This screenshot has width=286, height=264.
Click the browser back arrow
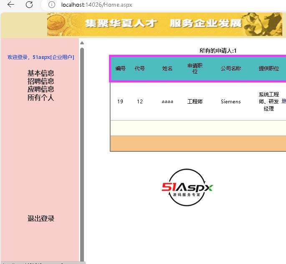(11, 5)
